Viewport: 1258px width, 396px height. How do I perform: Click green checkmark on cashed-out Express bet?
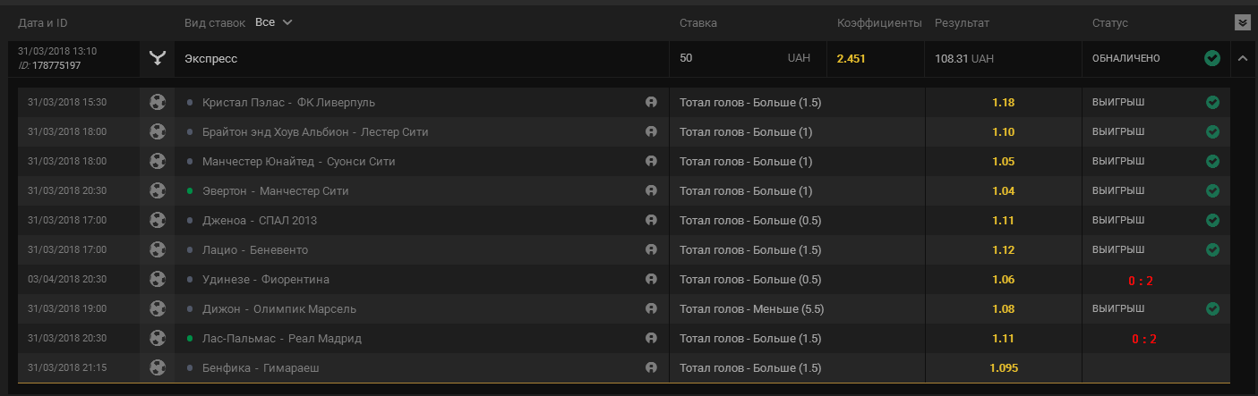1212,58
